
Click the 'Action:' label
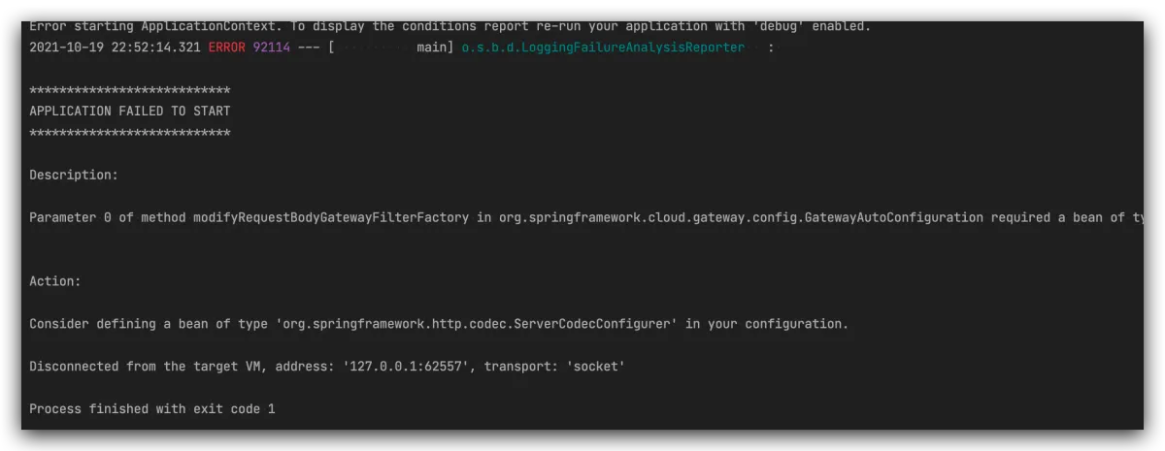pyautogui.click(x=55, y=281)
